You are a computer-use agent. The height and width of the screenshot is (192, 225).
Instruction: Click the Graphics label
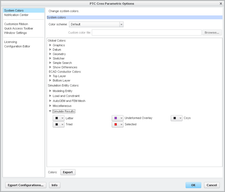pos(59,45)
